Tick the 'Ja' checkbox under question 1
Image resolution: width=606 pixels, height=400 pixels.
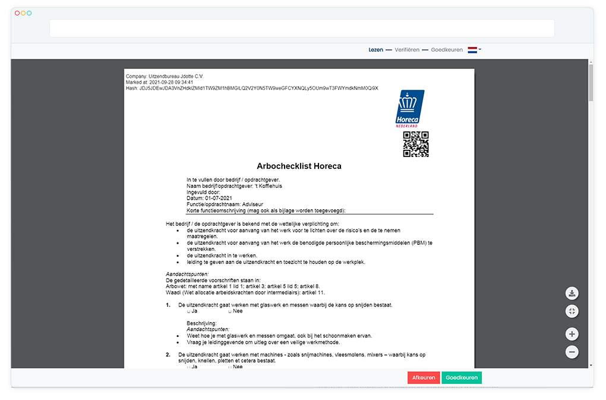188,311
